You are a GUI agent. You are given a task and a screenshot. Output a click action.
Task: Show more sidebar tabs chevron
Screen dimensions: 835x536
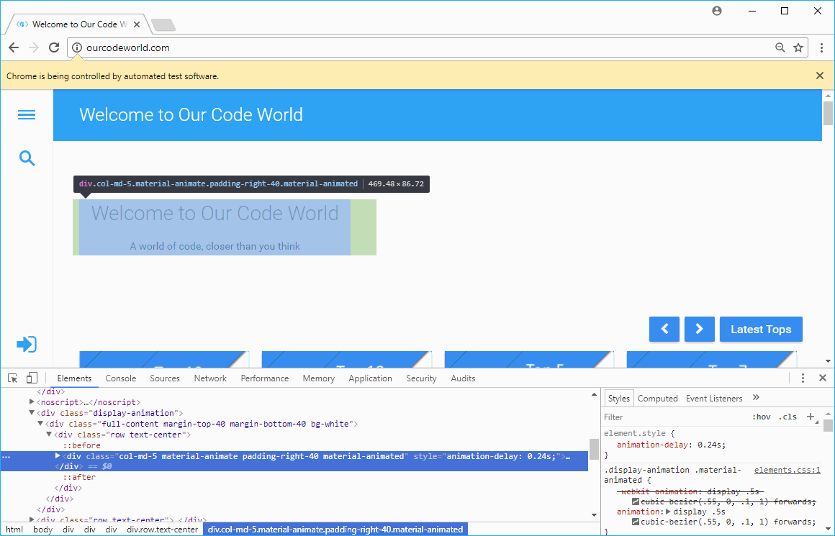(x=756, y=398)
